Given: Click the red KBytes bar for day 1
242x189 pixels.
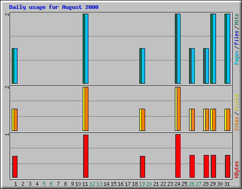Looking at the screenshot, I should [15, 167].
